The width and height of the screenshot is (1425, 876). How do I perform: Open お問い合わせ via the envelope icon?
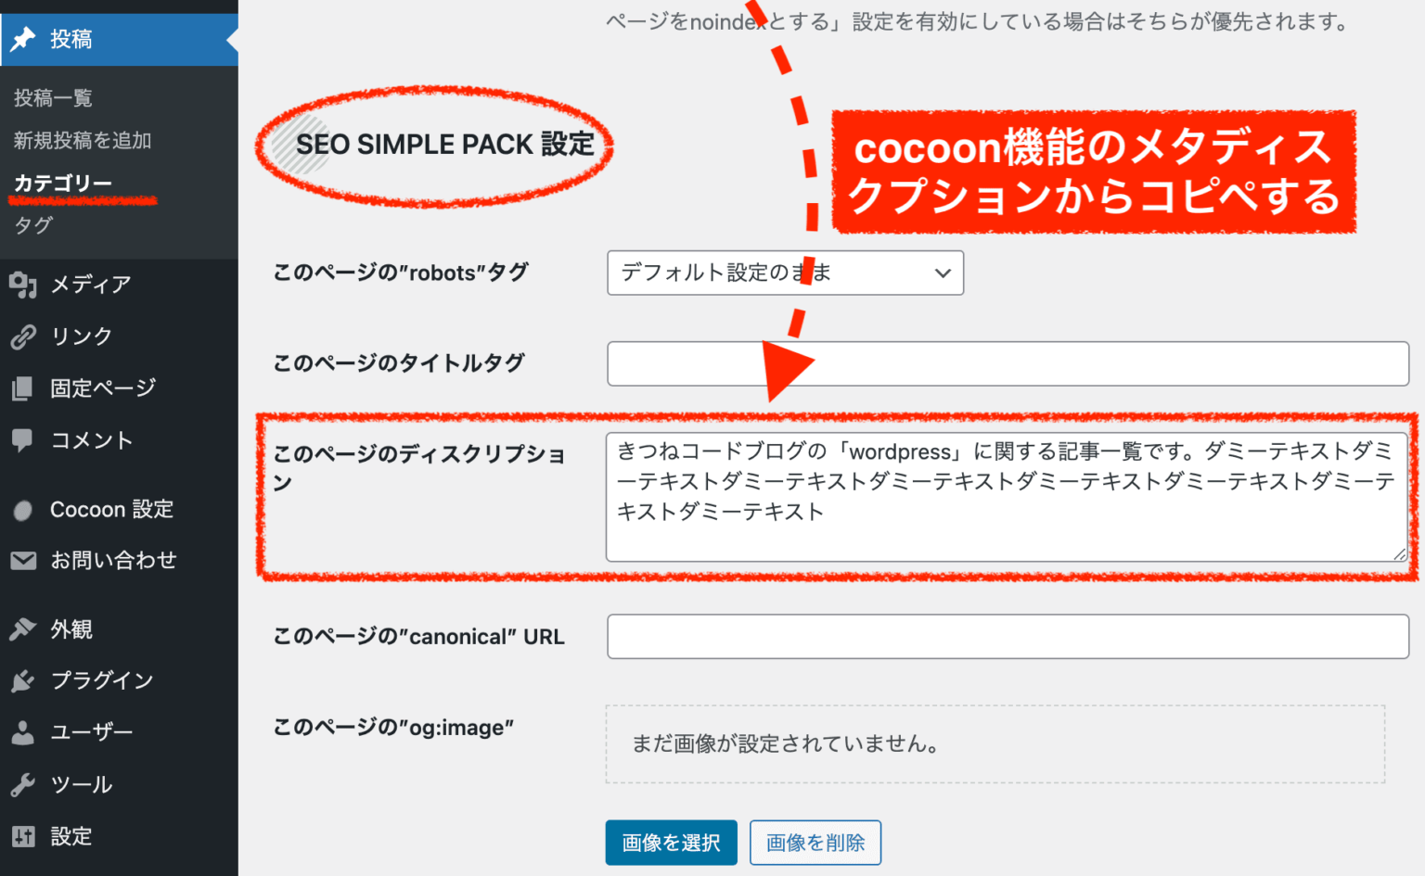[23, 560]
